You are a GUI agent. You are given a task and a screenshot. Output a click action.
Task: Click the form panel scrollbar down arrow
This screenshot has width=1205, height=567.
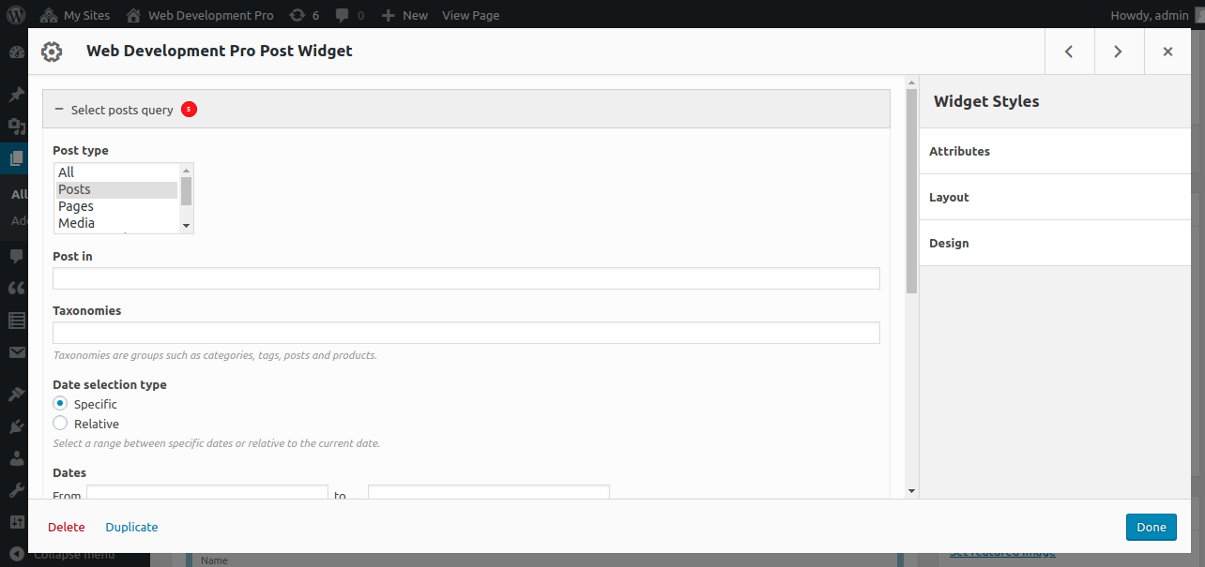[x=911, y=491]
